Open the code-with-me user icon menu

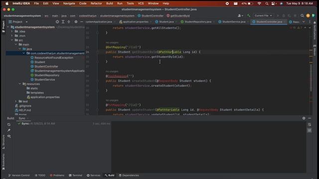(x=240, y=15)
